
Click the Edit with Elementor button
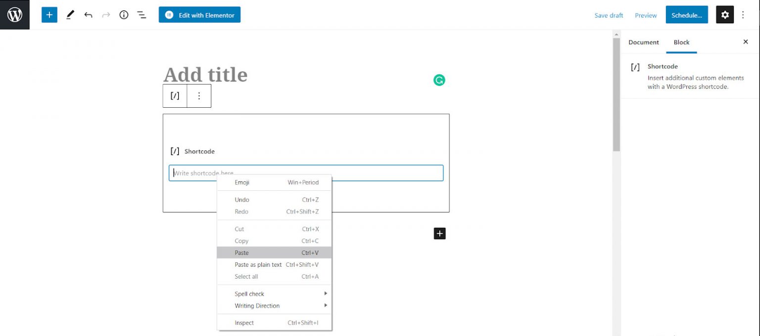pyautogui.click(x=199, y=15)
